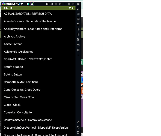Click the install APK sidebar icon
The width and height of the screenshot is (161, 136).
(x=78, y=19)
